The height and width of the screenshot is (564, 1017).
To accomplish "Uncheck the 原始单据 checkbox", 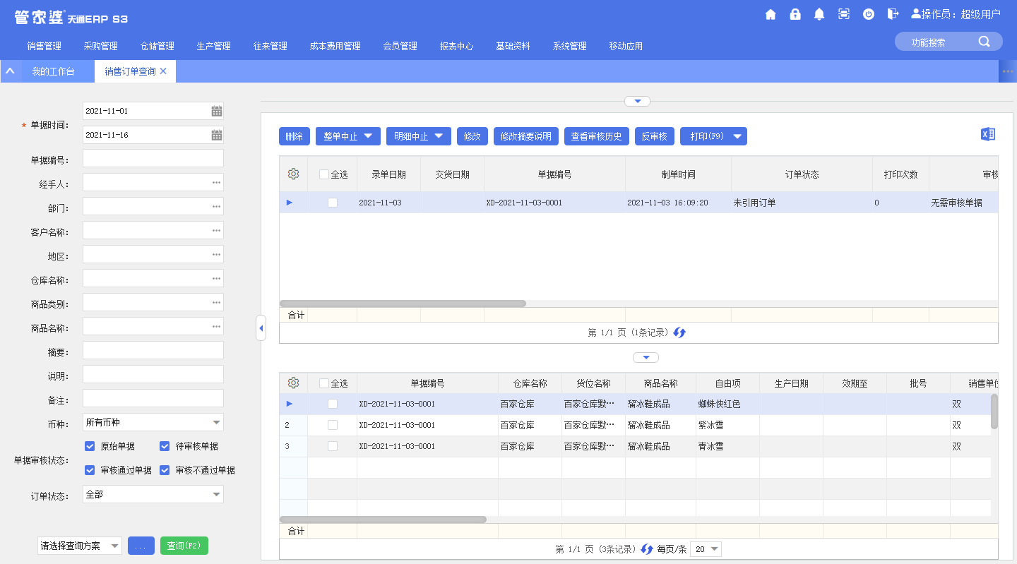I will (90, 446).
